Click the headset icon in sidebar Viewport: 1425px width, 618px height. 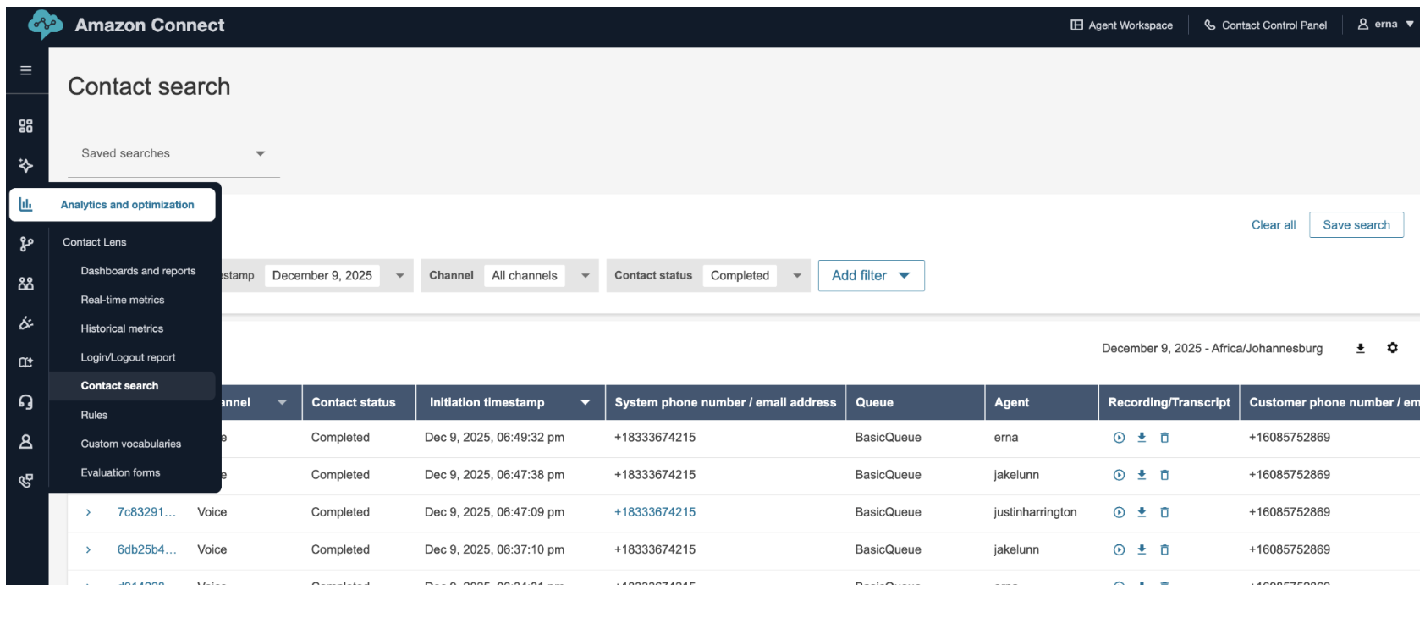point(26,402)
